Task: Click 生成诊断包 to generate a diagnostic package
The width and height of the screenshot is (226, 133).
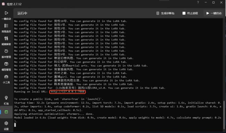Action: tap(165, 13)
